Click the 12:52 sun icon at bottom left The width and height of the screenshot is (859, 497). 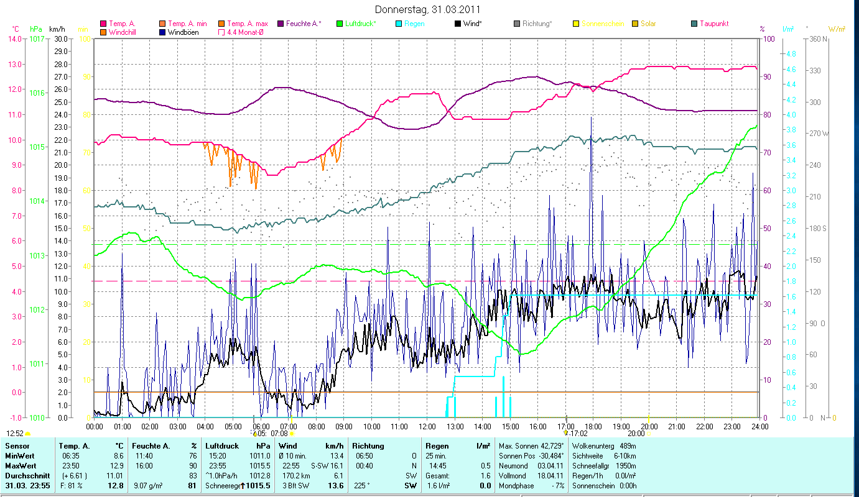tap(27, 434)
